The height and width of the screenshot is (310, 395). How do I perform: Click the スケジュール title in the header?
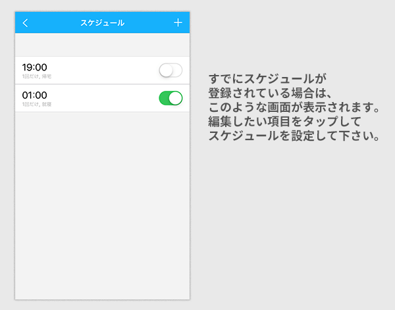point(102,23)
